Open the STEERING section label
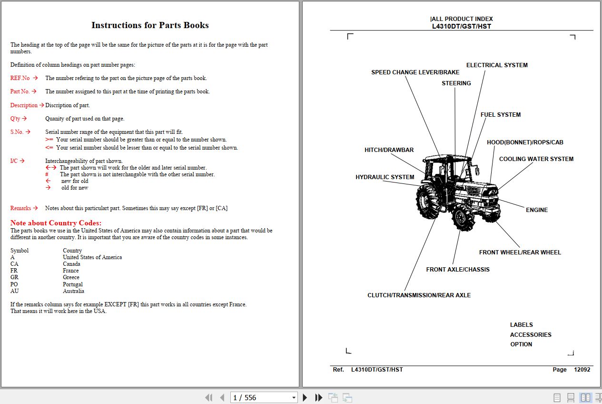Screen dimensions: 602x404 click(456, 83)
